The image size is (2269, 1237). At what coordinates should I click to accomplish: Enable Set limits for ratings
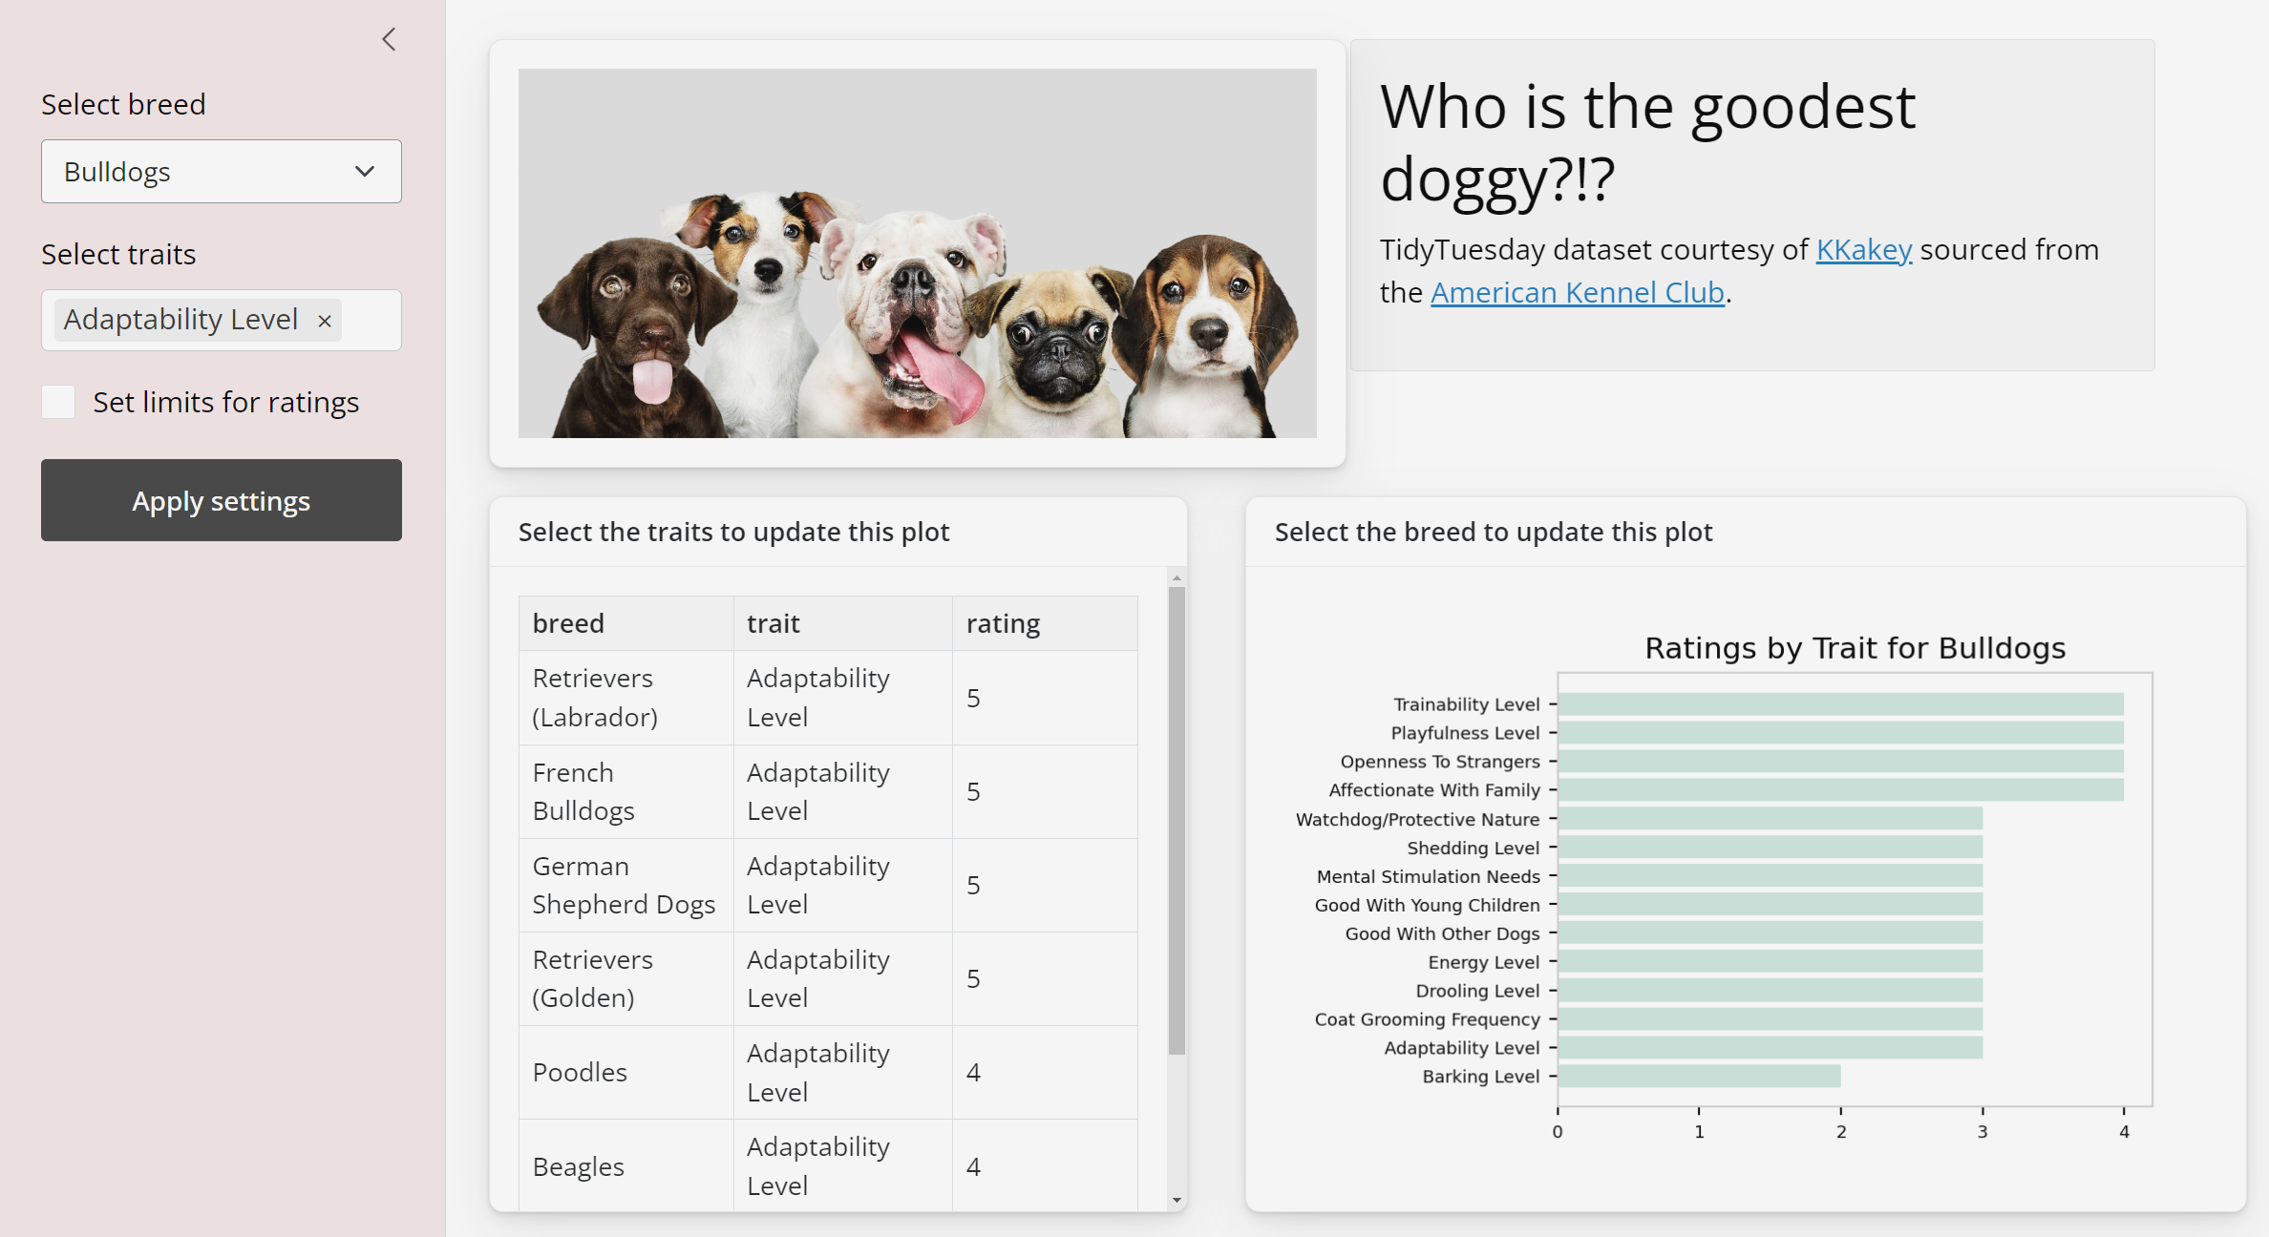point(57,402)
